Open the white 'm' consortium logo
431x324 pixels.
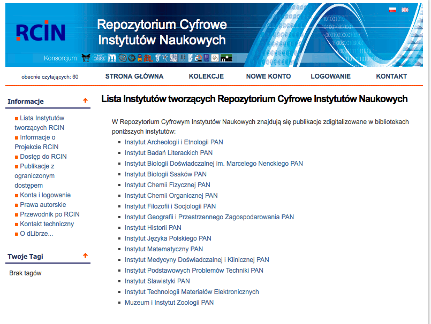(112, 58)
